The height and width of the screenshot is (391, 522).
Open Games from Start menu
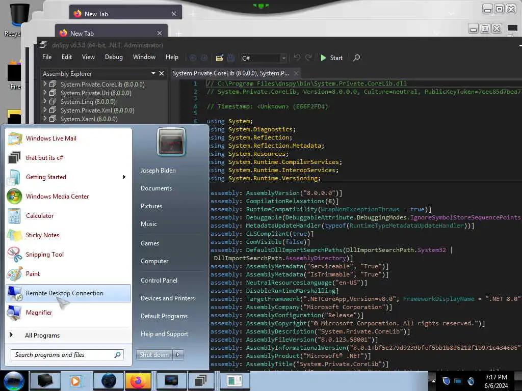[150, 243]
